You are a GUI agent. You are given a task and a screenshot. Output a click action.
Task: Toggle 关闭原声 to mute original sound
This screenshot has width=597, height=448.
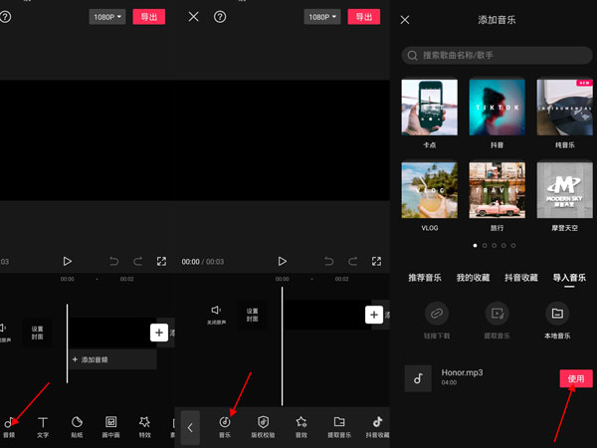(x=216, y=315)
